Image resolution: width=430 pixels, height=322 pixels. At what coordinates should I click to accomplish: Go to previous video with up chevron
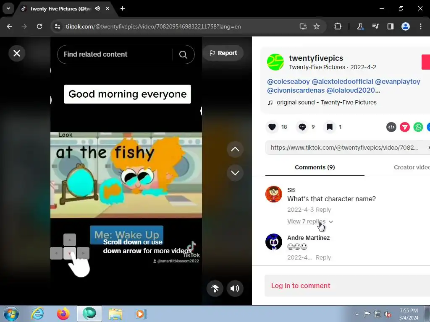pos(235,149)
